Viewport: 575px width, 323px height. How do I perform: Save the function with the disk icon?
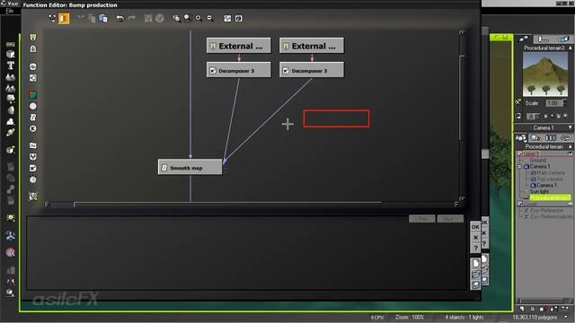coord(475,284)
